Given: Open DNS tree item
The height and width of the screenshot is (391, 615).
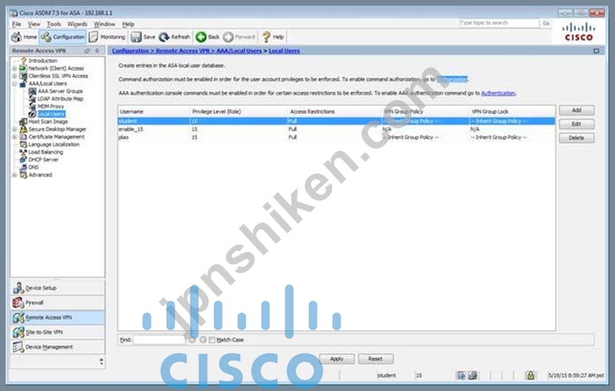Looking at the screenshot, I should [34, 167].
